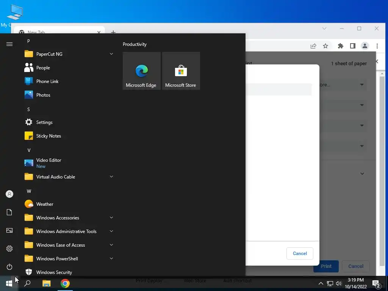Open the user account icon in Start sidebar

pos(9,194)
